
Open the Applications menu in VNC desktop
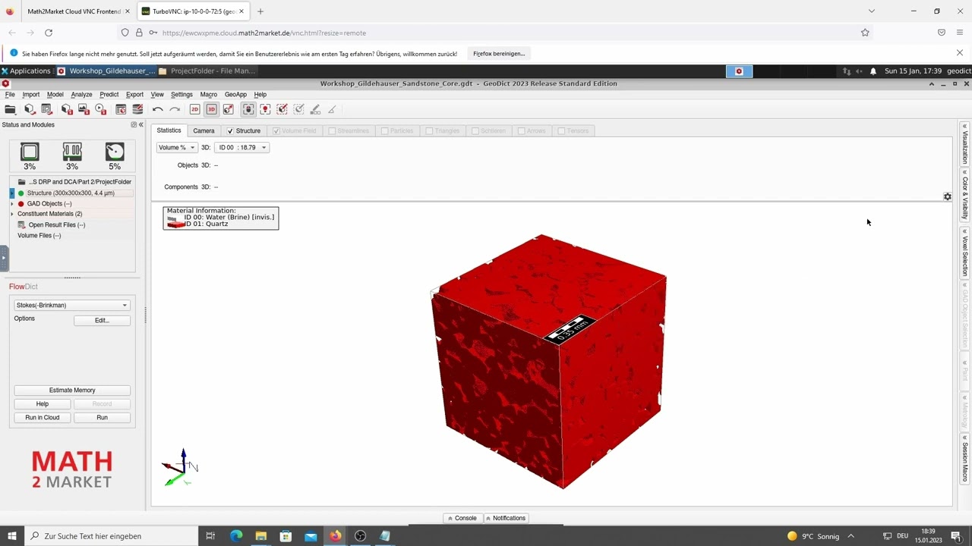(x=26, y=71)
